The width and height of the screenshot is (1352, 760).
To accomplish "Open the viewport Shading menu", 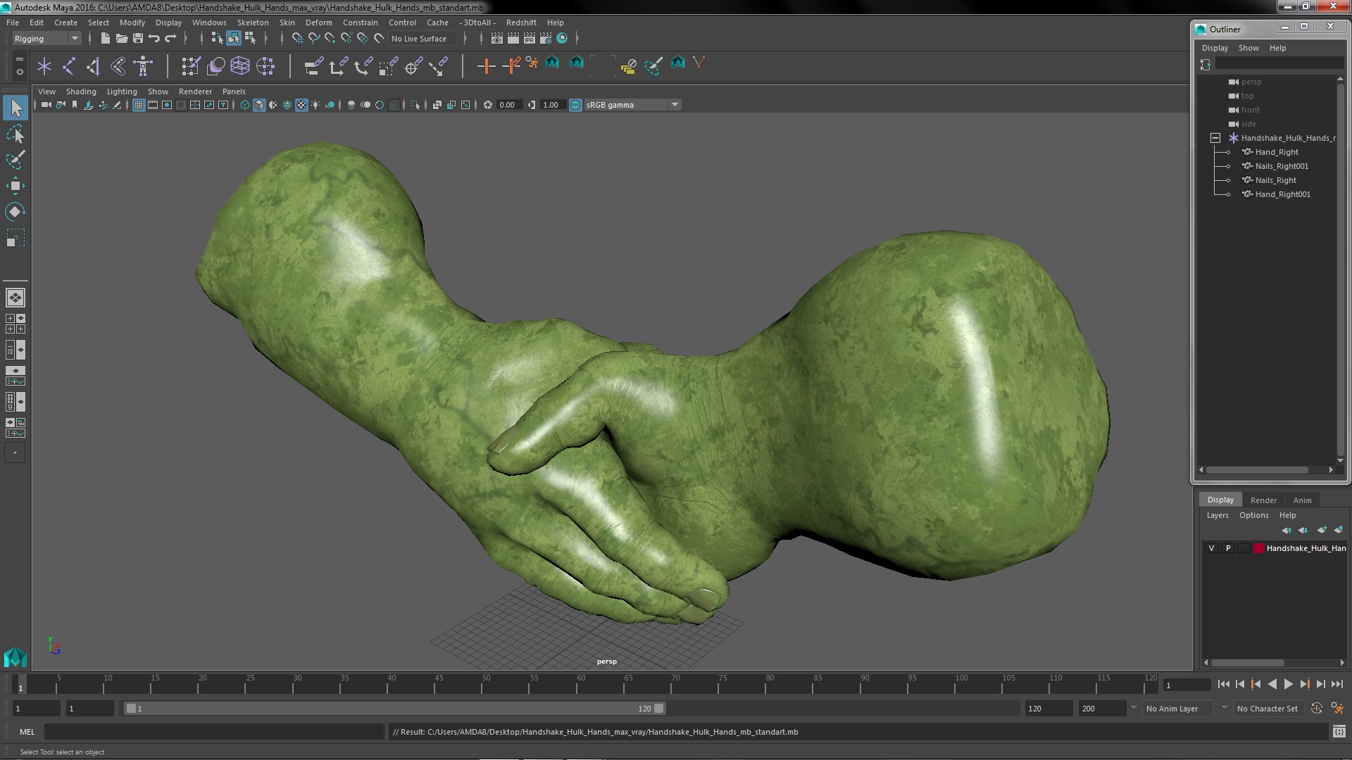I will pyautogui.click(x=81, y=91).
